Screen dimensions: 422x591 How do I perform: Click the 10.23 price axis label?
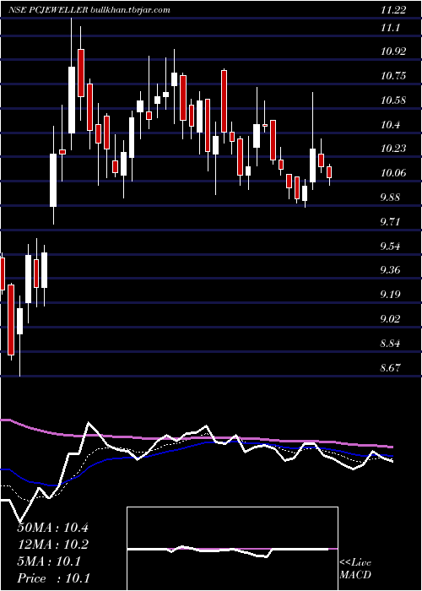[393, 149]
